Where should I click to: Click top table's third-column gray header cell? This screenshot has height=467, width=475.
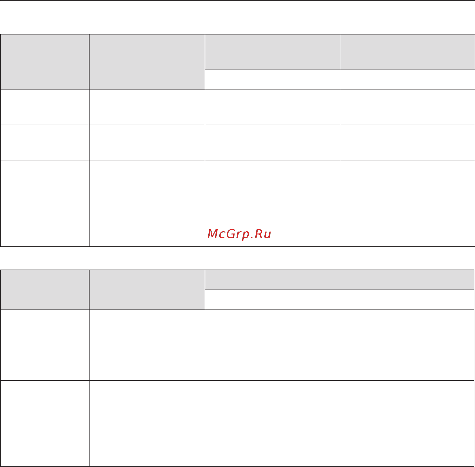[273, 52]
